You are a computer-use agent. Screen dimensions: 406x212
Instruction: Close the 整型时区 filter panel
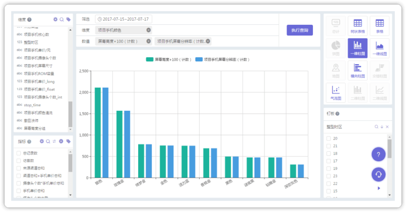click(387, 127)
